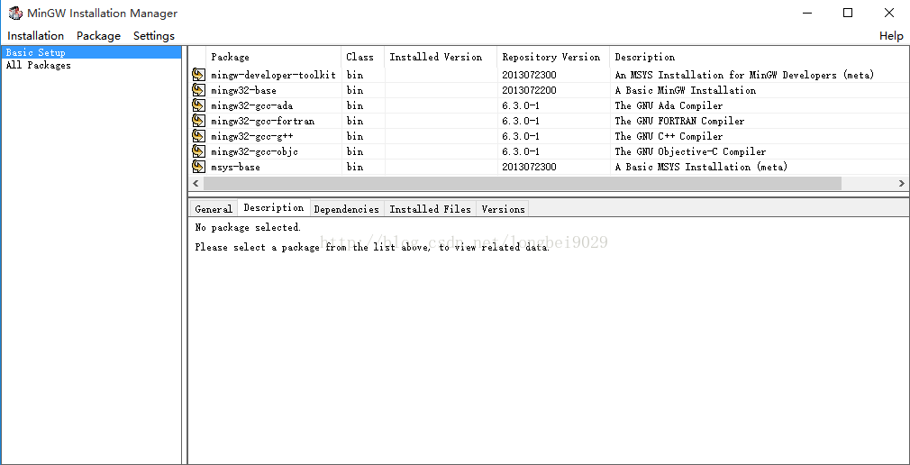Viewport: 910px width, 465px height.
Task: Click the horizontal scrollbar left arrow
Action: coord(196,183)
